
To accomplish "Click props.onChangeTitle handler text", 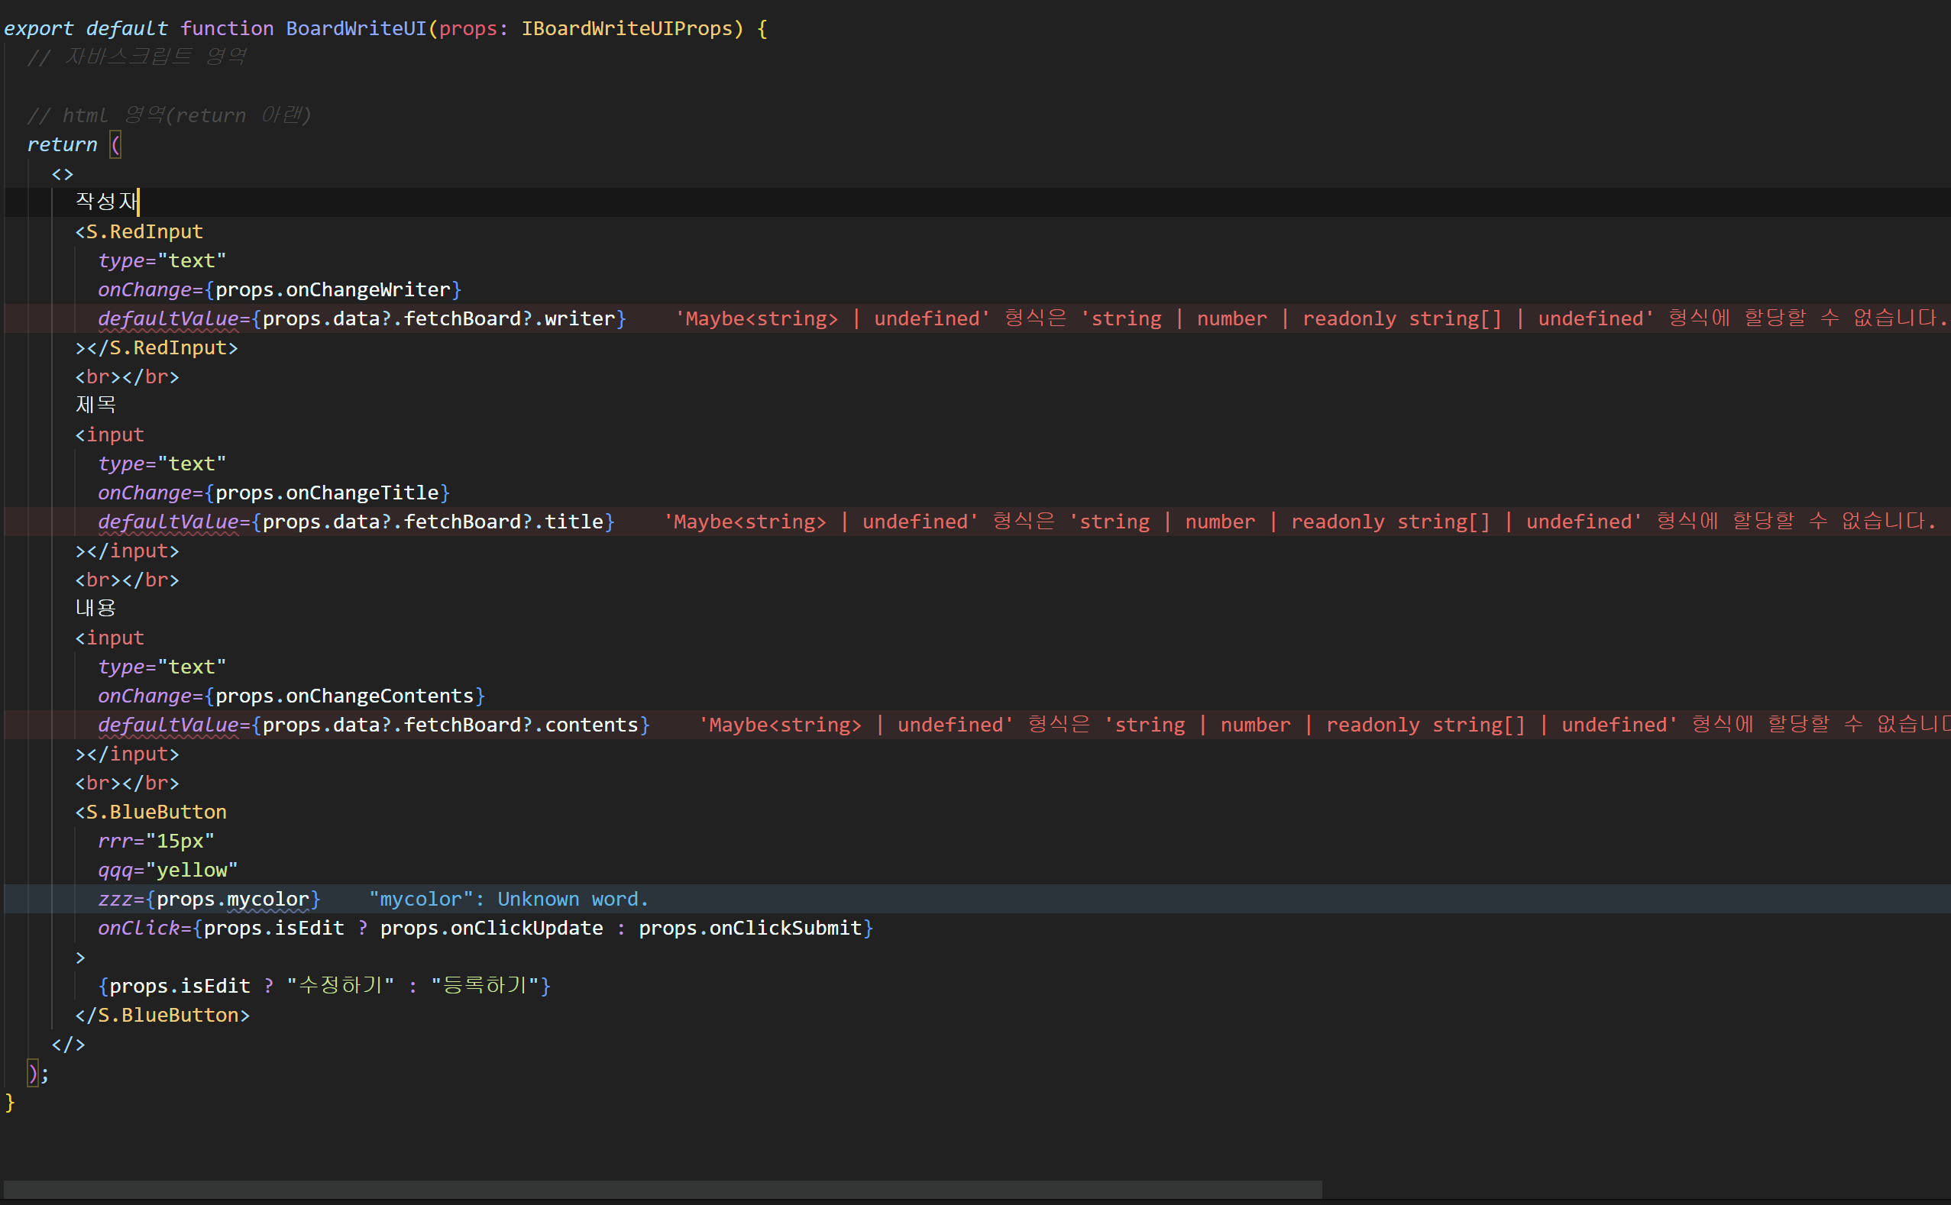I will coord(327,493).
